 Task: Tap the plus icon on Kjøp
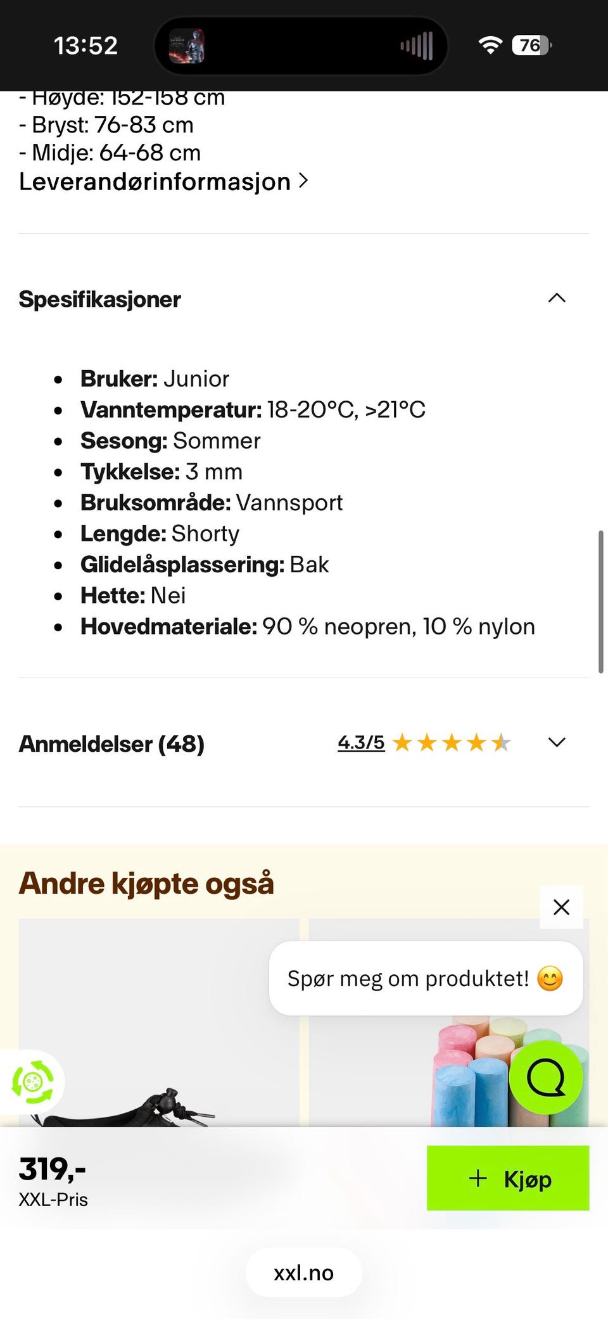click(478, 1178)
